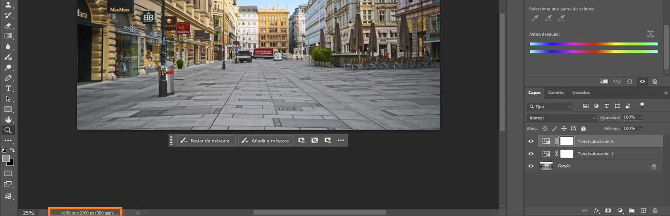This screenshot has width=670, height=216.
Task: Click Restar de máscara button
Action: coord(206,140)
